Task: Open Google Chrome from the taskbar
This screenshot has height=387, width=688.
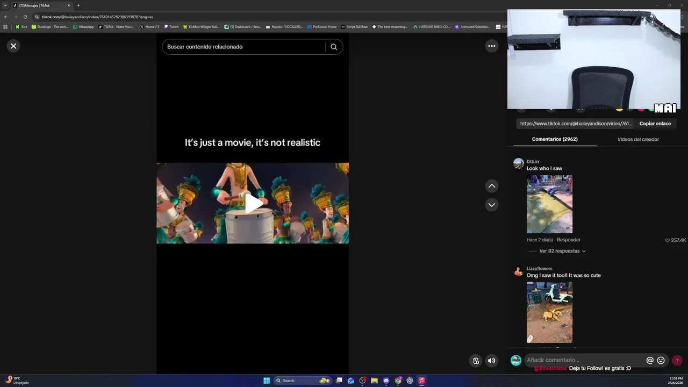Action: pyautogui.click(x=398, y=381)
